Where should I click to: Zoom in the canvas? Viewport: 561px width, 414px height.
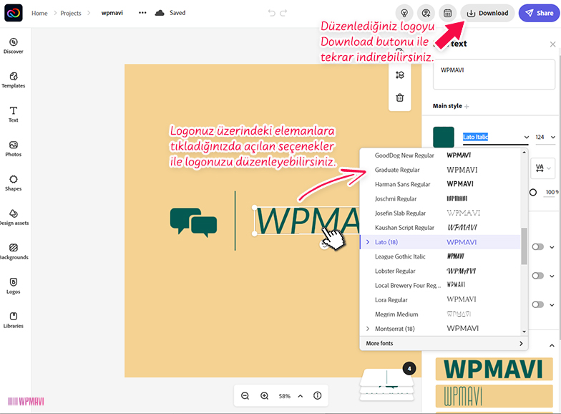[265, 395]
